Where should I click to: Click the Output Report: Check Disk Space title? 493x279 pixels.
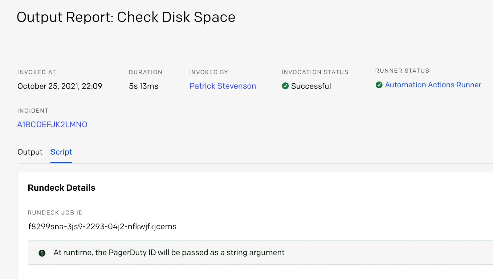(126, 17)
